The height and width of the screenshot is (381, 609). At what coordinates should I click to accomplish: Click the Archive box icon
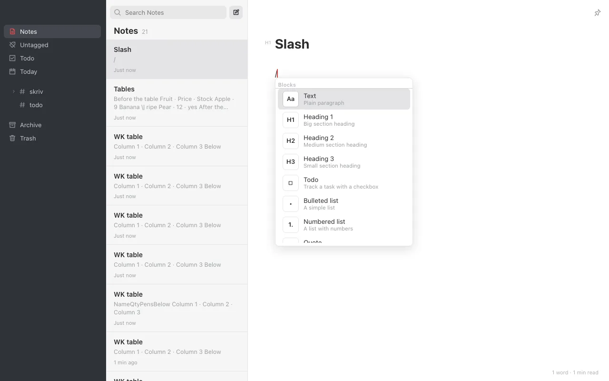pyautogui.click(x=12, y=125)
